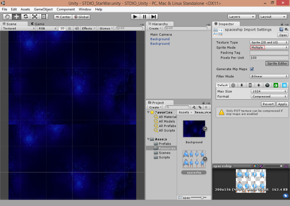The image size is (290, 206).
Task: Toggle Global coordinate mode button
Action: tap(81, 17)
